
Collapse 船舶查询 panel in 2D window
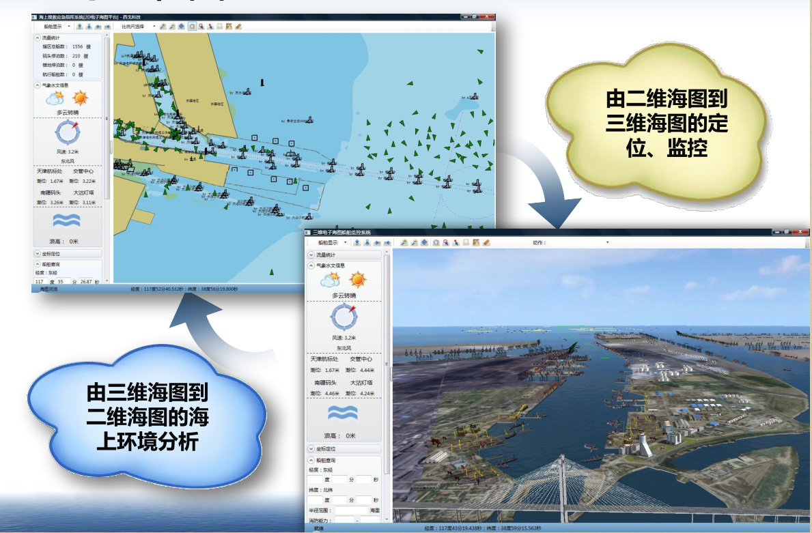tap(38, 264)
